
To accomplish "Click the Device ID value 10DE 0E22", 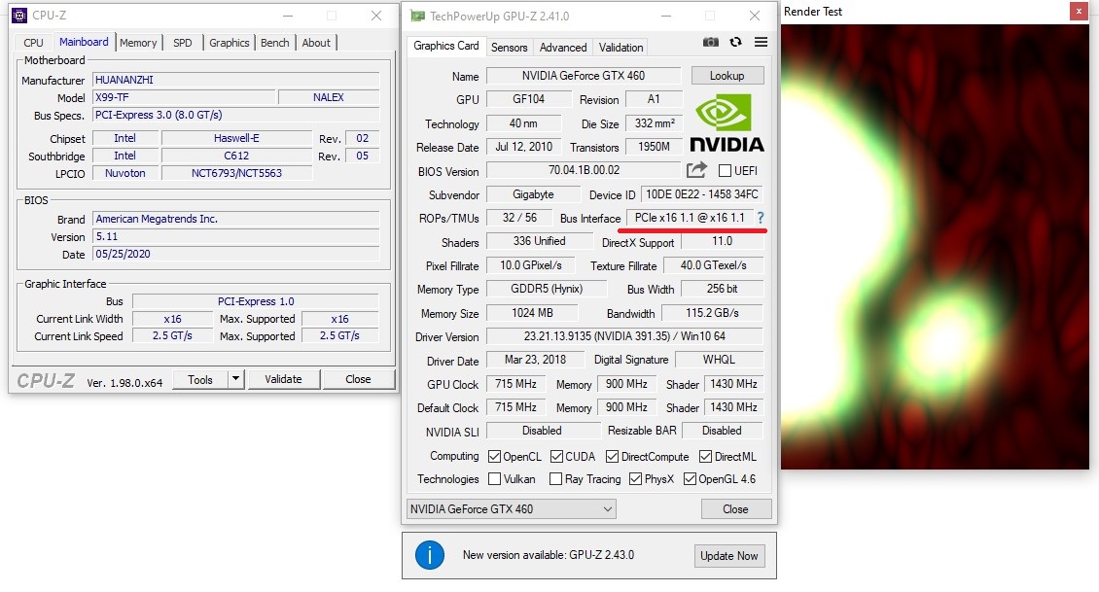I will 701,194.
